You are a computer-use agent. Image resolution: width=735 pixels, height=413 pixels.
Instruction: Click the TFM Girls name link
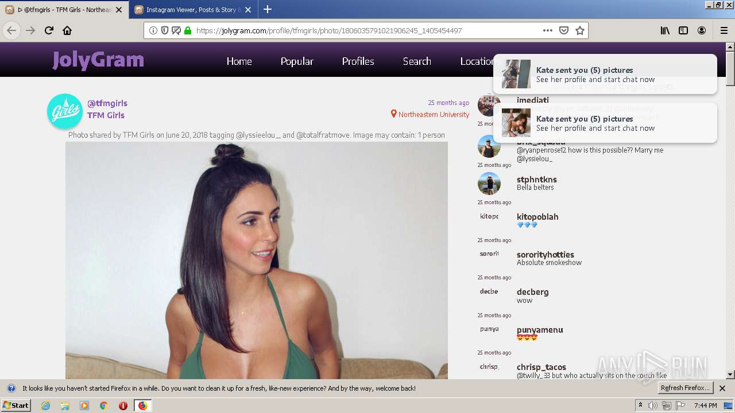[106, 115]
